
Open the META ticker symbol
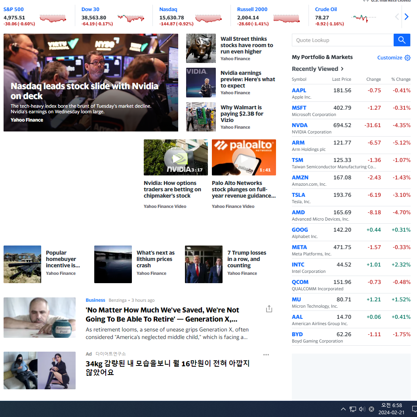click(x=299, y=247)
